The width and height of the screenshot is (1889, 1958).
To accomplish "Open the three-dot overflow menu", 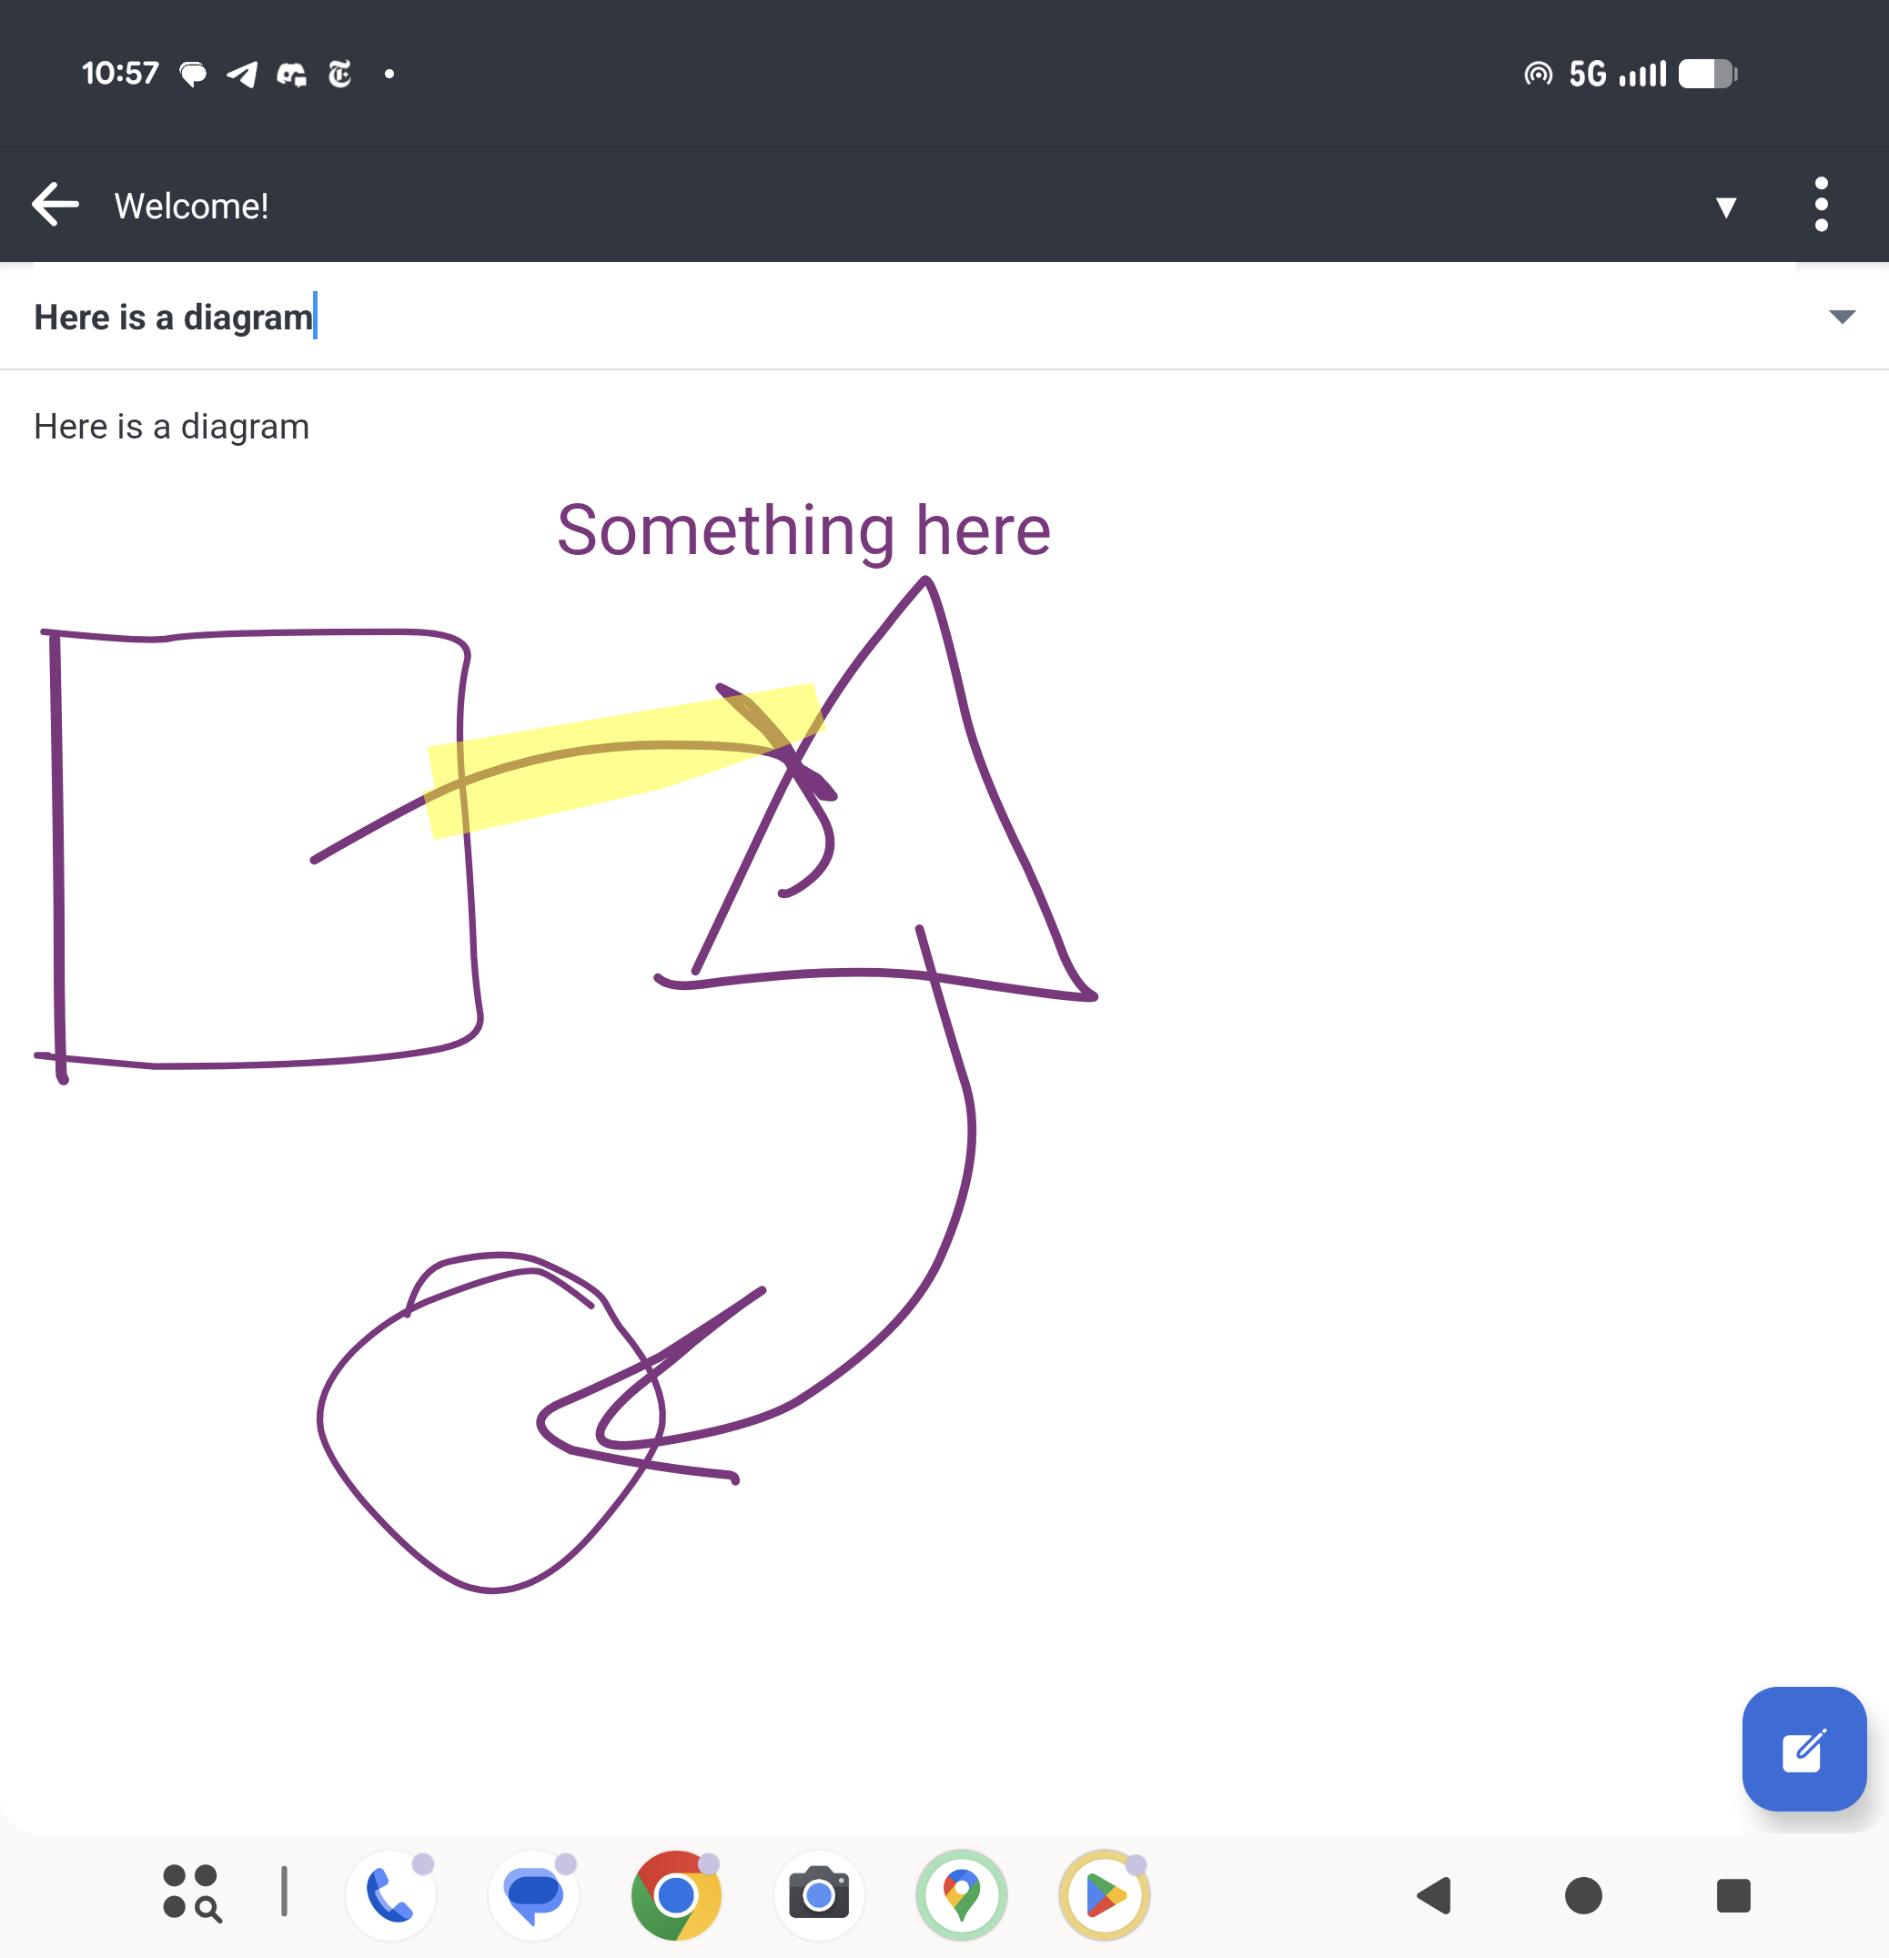I will click(1820, 205).
